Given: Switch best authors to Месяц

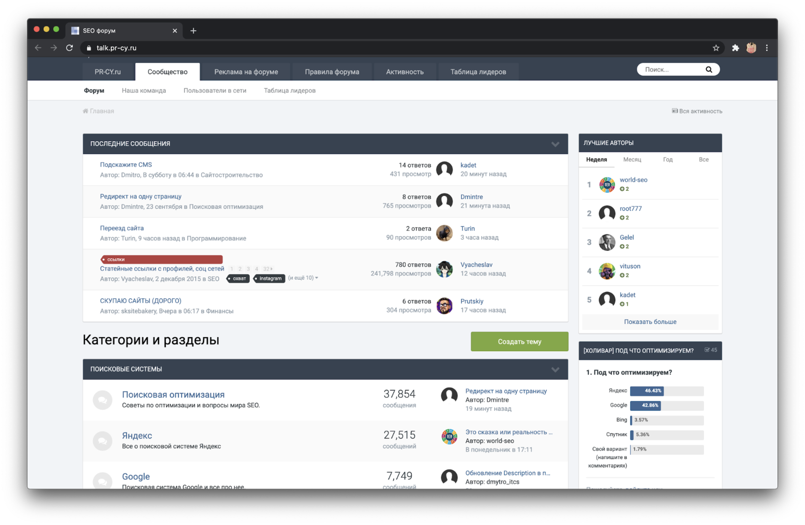Looking at the screenshot, I should point(632,160).
